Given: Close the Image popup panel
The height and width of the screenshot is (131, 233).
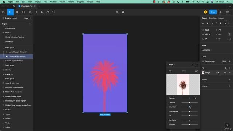Looking at the screenshot, I should (197, 65).
